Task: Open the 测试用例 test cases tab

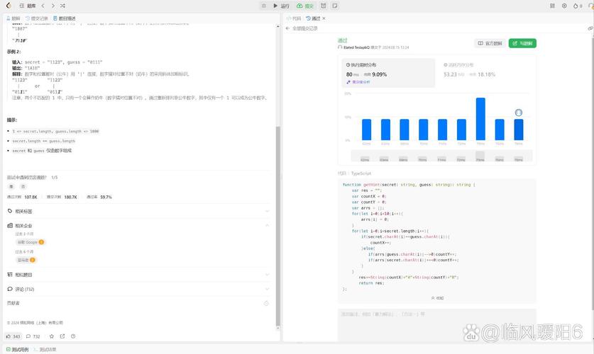Action: pos(18,350)
